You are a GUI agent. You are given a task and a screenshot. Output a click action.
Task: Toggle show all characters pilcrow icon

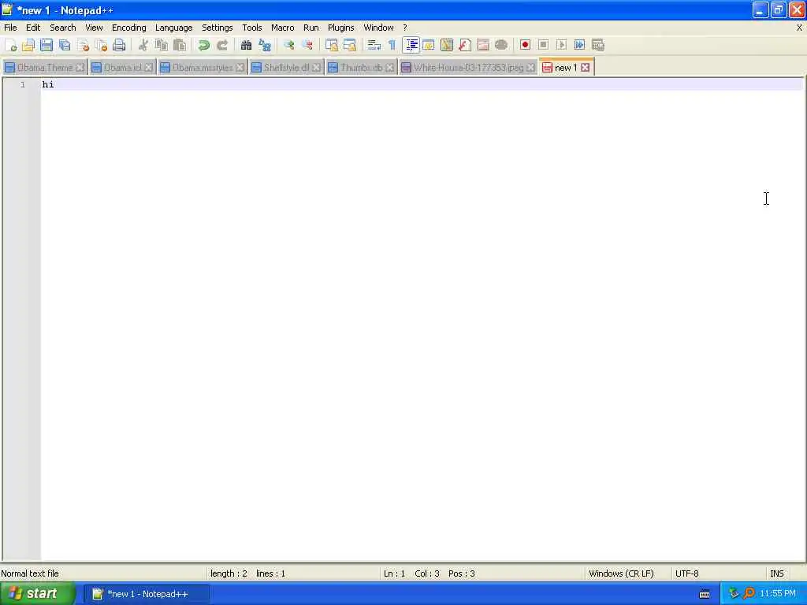pyautogui.click(x=392, y=45)
